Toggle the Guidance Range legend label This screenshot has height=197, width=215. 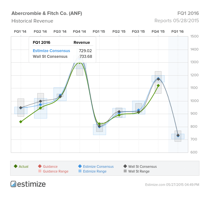55,171
